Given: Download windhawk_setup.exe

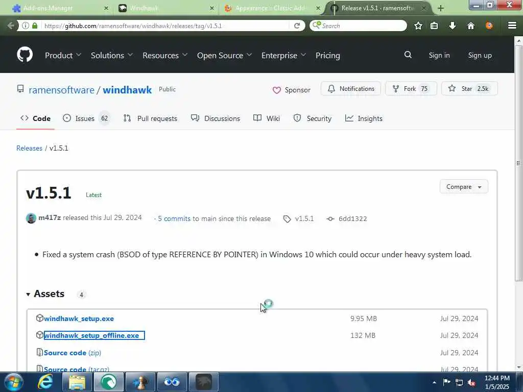Looking at the screenshot, I should tap(79, 318).
